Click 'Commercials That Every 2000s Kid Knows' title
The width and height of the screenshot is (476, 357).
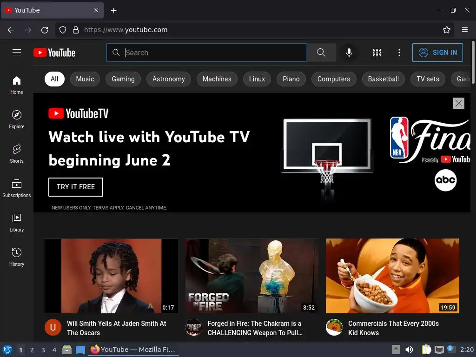[393, 328]
